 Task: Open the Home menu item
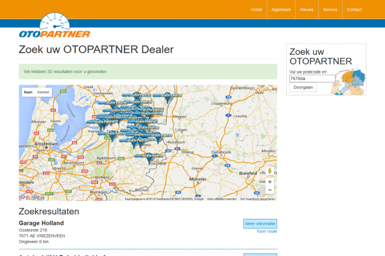tap(256, 10)
